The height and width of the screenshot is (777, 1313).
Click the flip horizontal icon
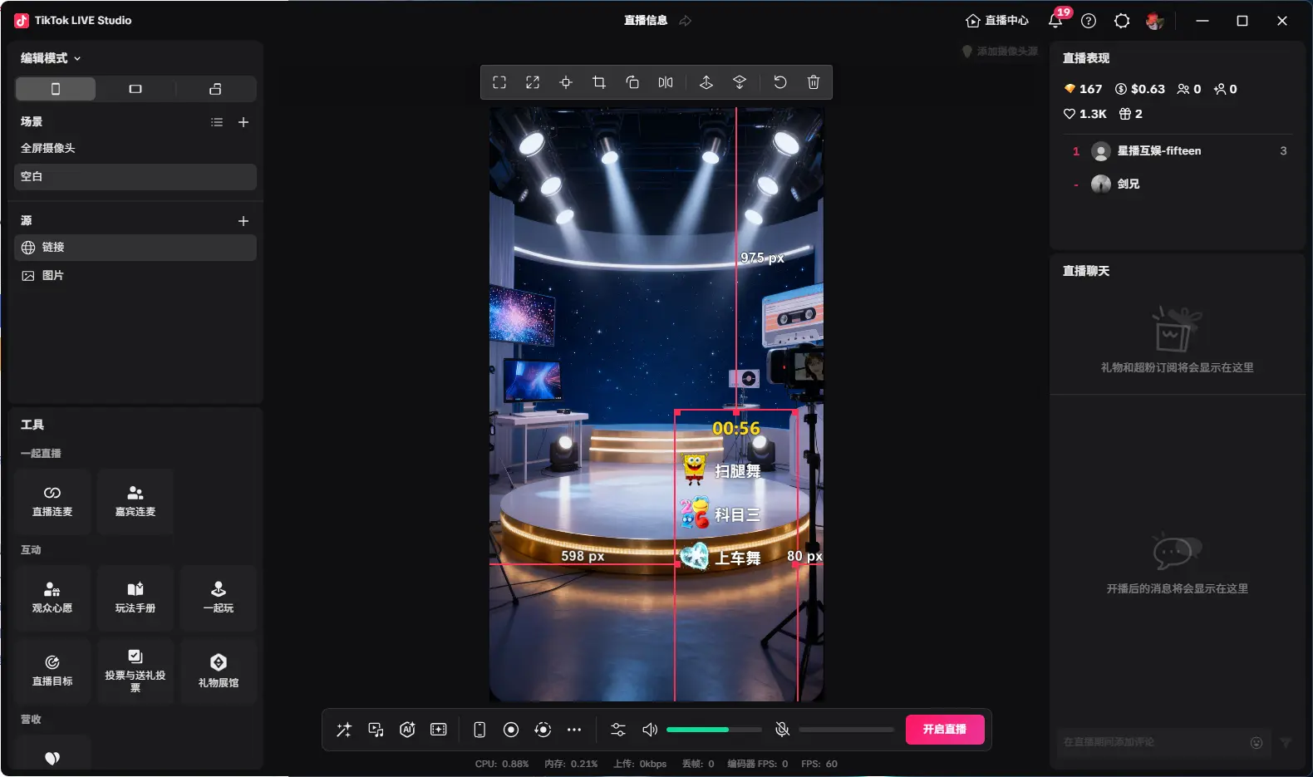point(666,82)
